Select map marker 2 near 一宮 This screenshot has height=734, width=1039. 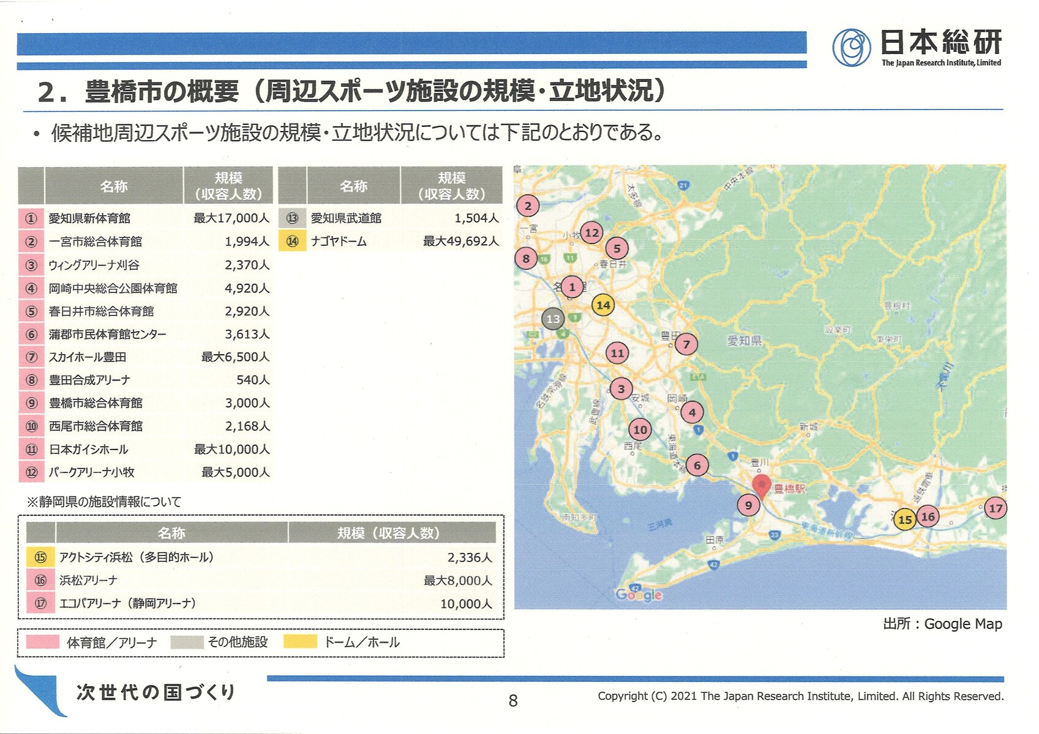[x=528, y=206]
